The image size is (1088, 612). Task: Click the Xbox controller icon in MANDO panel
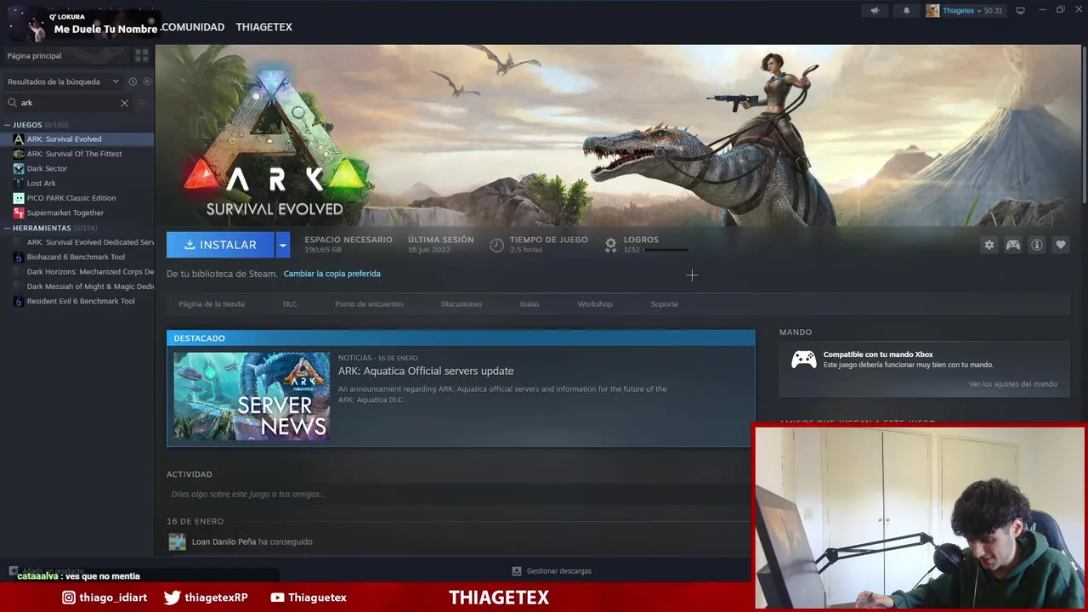click(803, 360)
